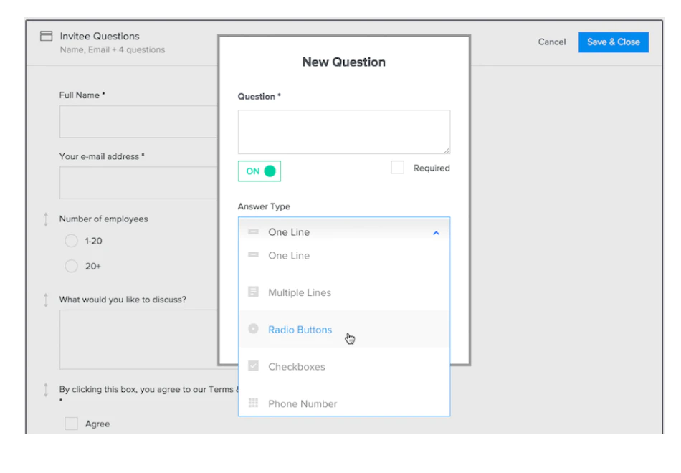
Task: Click the Multiple Lines option icon
Action: tap(253, 292)
